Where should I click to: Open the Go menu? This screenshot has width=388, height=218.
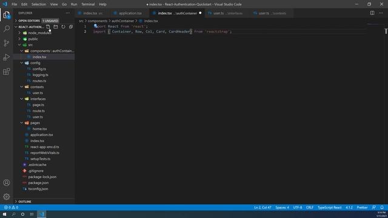point(64,4)
